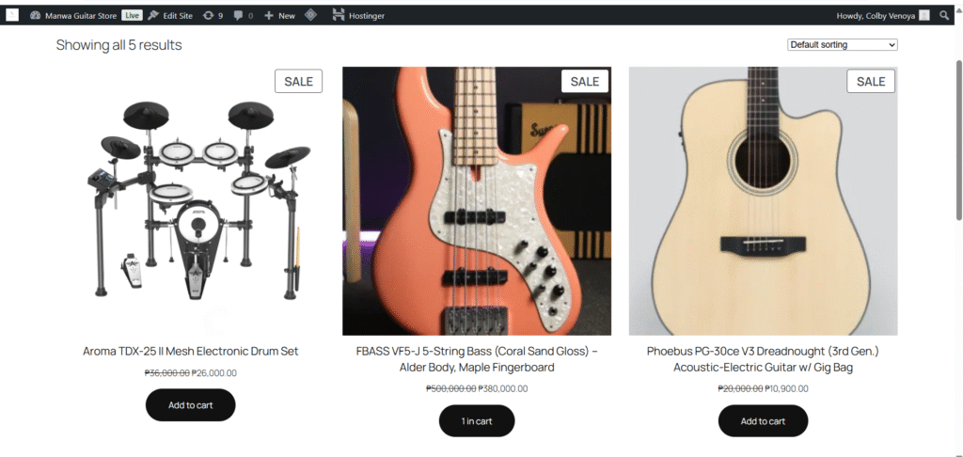Image resolution: width=963 pixels, height=457 pixels.
Task: Click the plus New content icon
Action: pyautogui.click(x=268, y=15)
